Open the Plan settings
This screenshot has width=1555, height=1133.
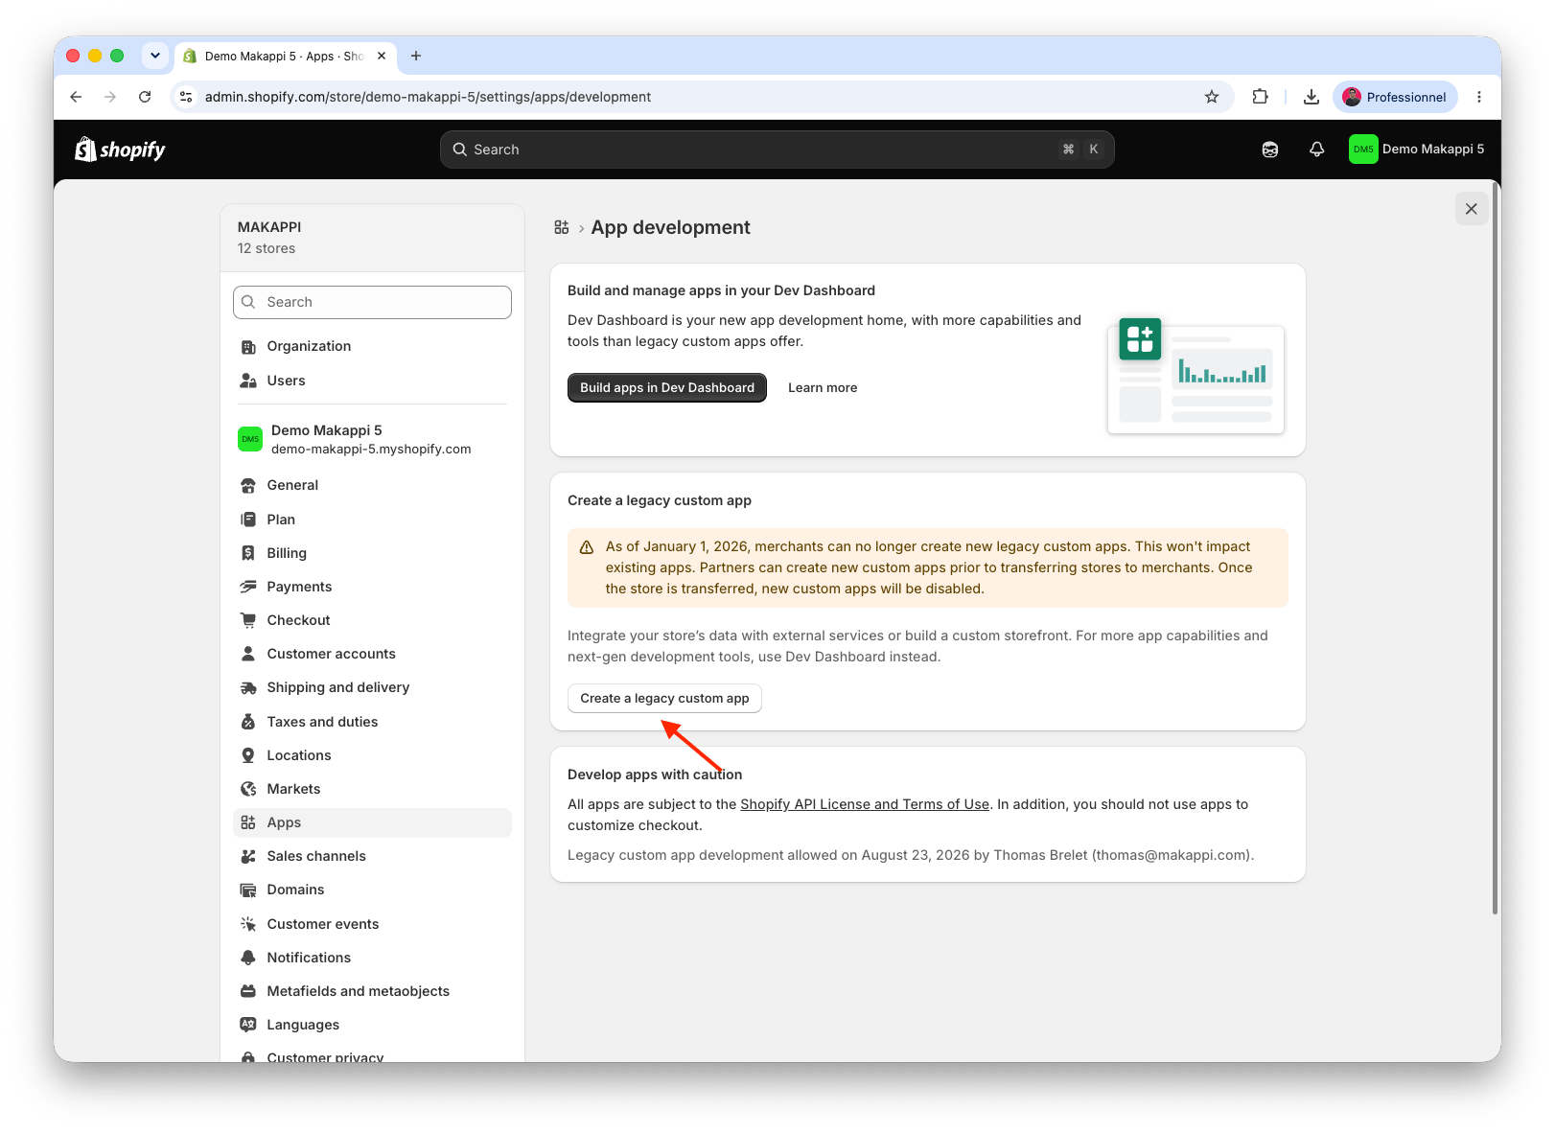click(372, 520)
